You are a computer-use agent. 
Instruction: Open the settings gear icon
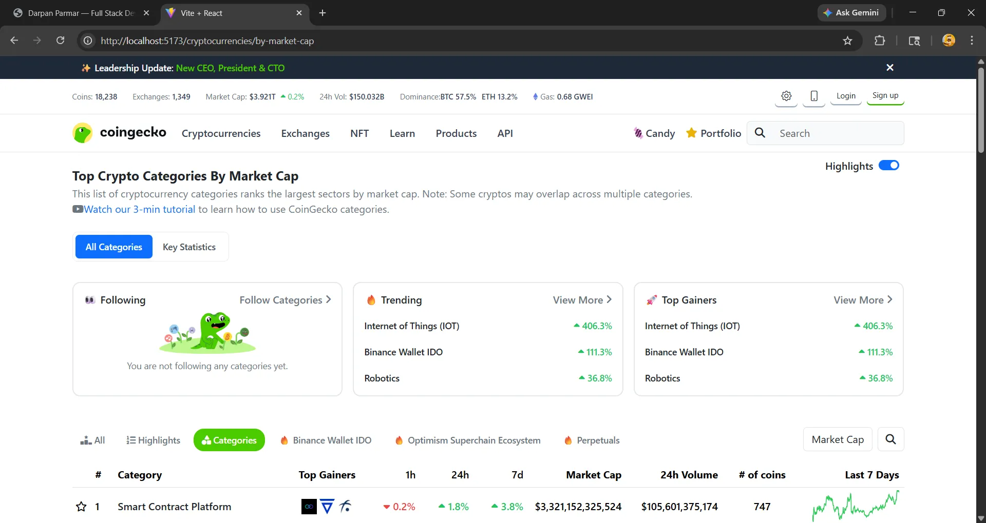(x=786, y=96)
